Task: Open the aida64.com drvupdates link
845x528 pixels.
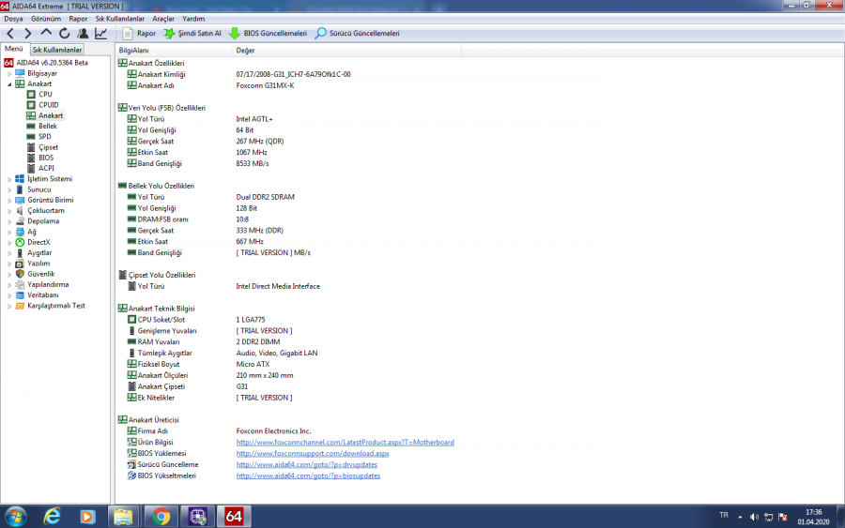Action: 307,464
